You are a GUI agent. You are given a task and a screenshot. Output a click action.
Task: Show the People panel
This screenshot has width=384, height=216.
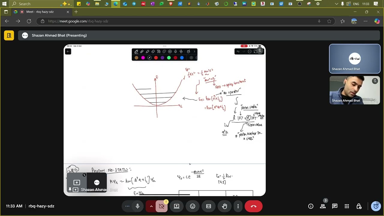click(x=323, y=206)
